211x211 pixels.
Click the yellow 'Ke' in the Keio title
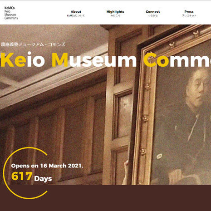tap(13, 60)
